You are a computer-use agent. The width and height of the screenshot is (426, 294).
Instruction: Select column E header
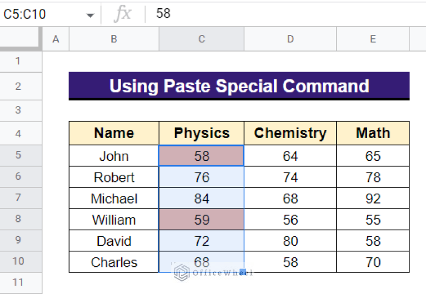tap(373, 39)
